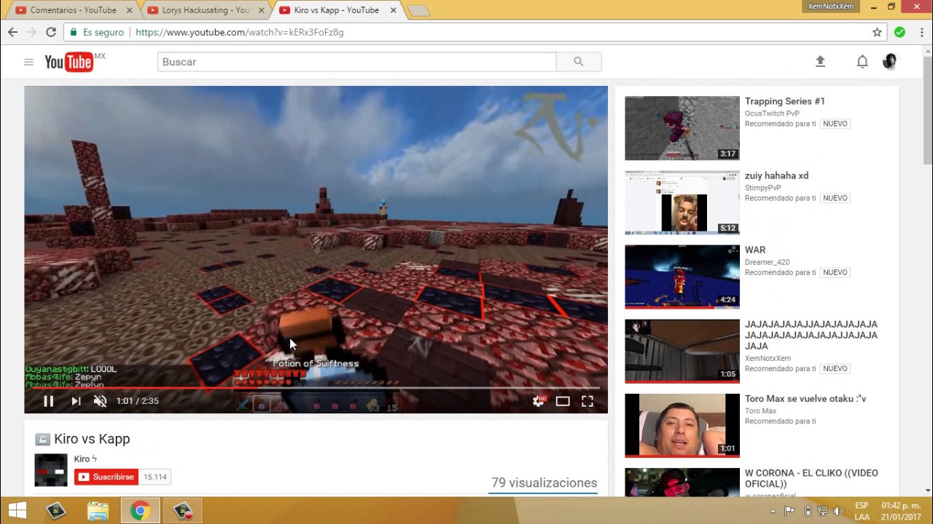Open the 'Trapping Series #1' title link

[785, 101]
